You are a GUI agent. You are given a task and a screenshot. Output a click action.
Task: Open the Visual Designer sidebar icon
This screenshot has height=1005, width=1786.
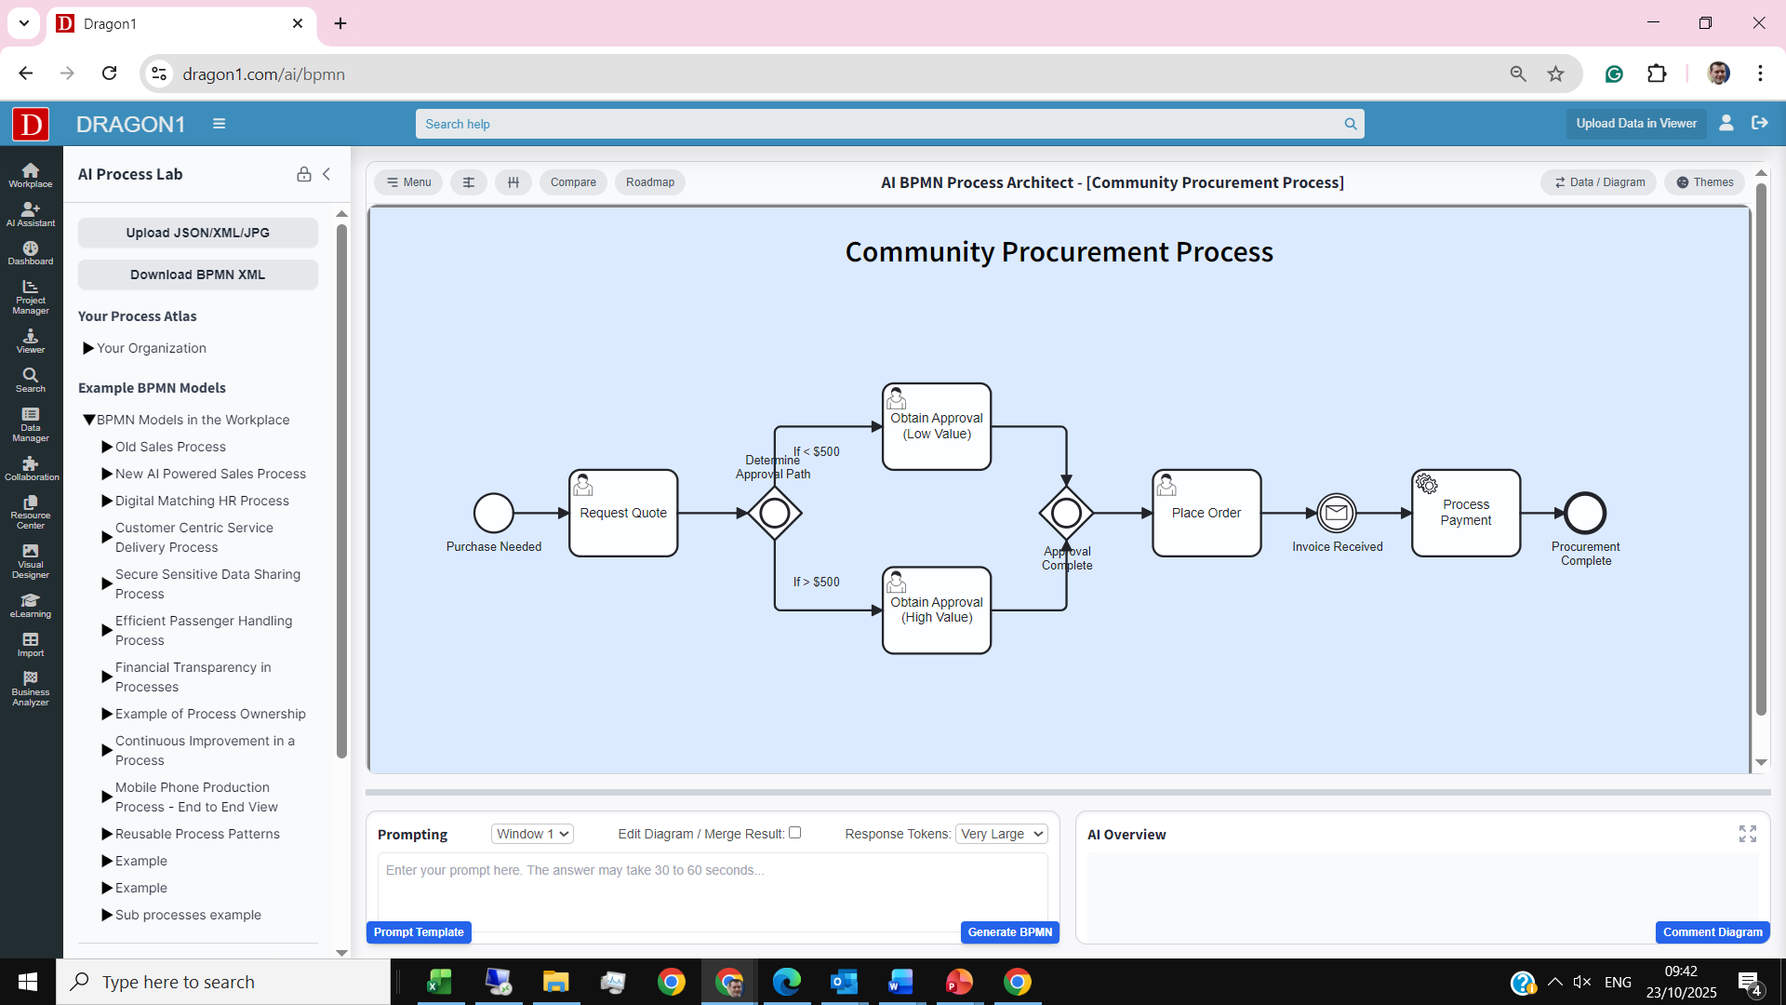pos(31,561)
